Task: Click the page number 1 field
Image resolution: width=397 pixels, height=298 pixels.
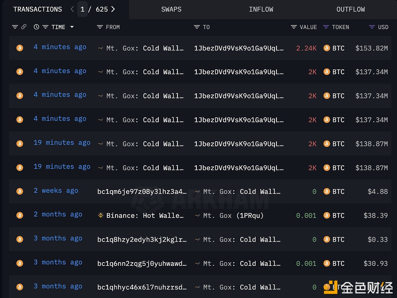Action: tap(82, 9)
